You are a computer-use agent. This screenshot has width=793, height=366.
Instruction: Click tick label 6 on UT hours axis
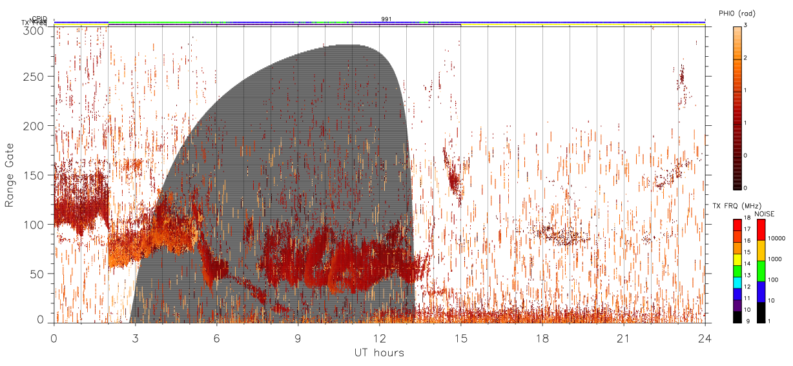coord(216,338)
